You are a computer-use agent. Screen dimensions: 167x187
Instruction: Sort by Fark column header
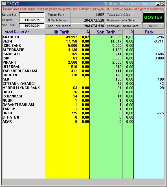(149, 32)
